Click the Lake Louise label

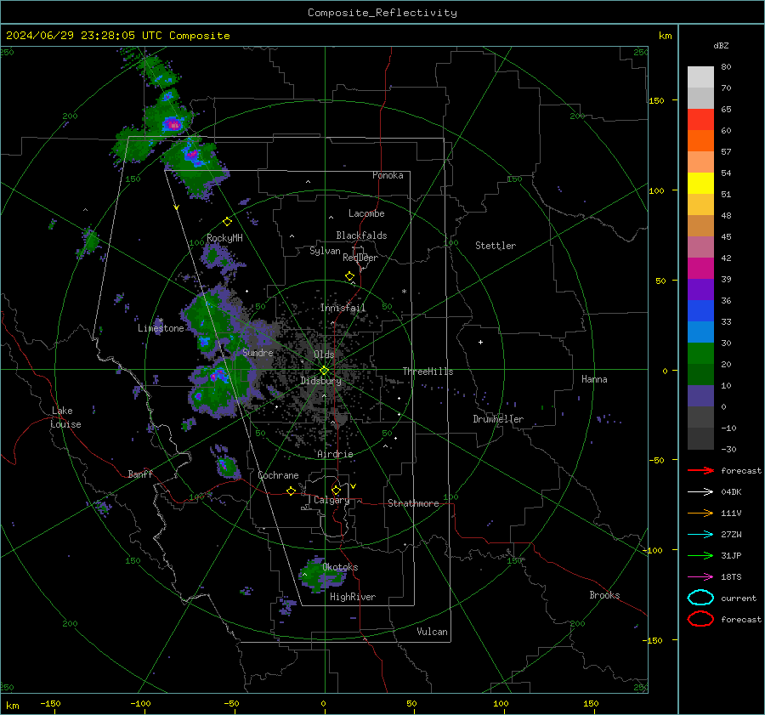click(65, 417)
